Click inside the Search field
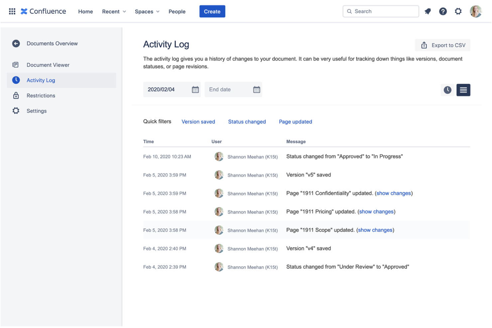492x328 pixels. (381, 11)
